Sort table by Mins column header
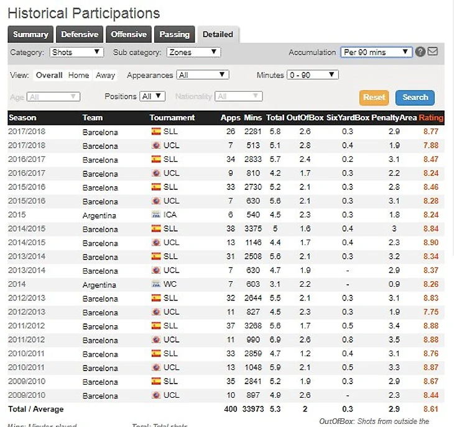This screenshot has height=427, width=454. coord(252,117)
